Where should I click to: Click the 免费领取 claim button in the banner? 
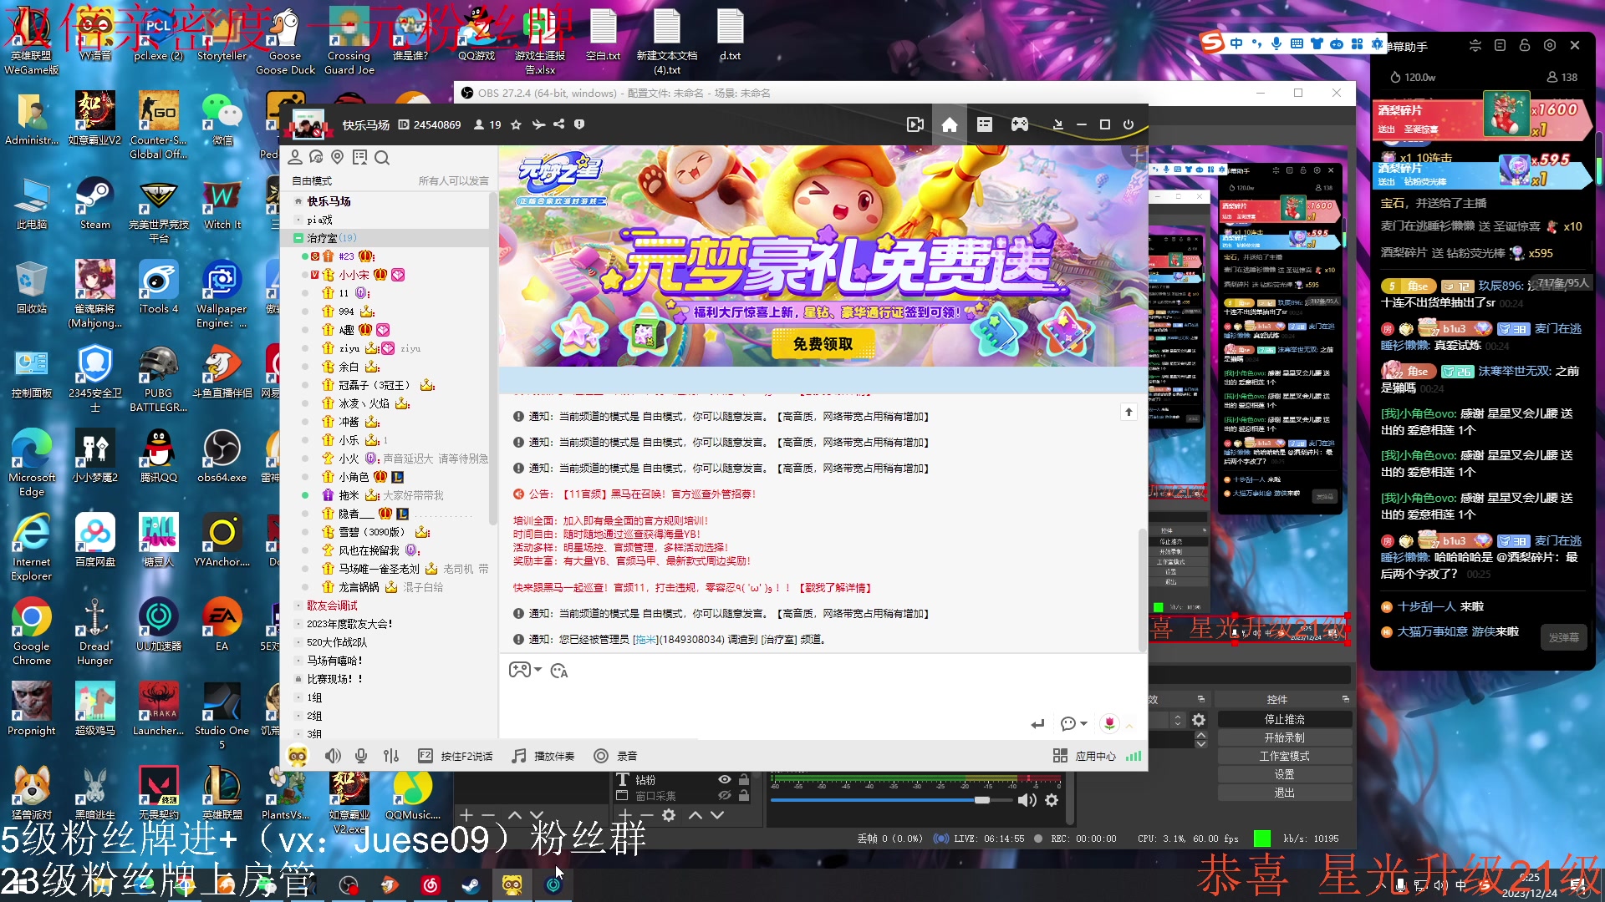pos(822,344)
